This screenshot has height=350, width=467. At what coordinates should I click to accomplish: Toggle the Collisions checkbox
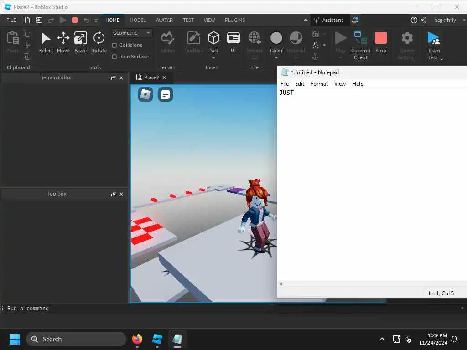tap(114, 45)
